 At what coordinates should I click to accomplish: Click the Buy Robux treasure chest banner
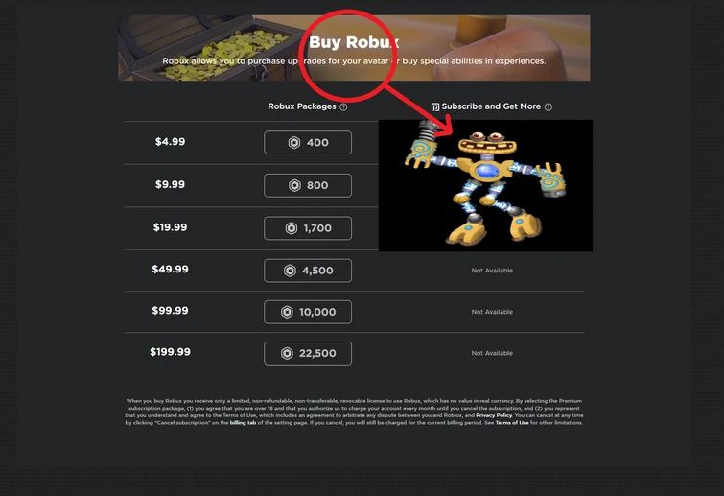(354, 48)
